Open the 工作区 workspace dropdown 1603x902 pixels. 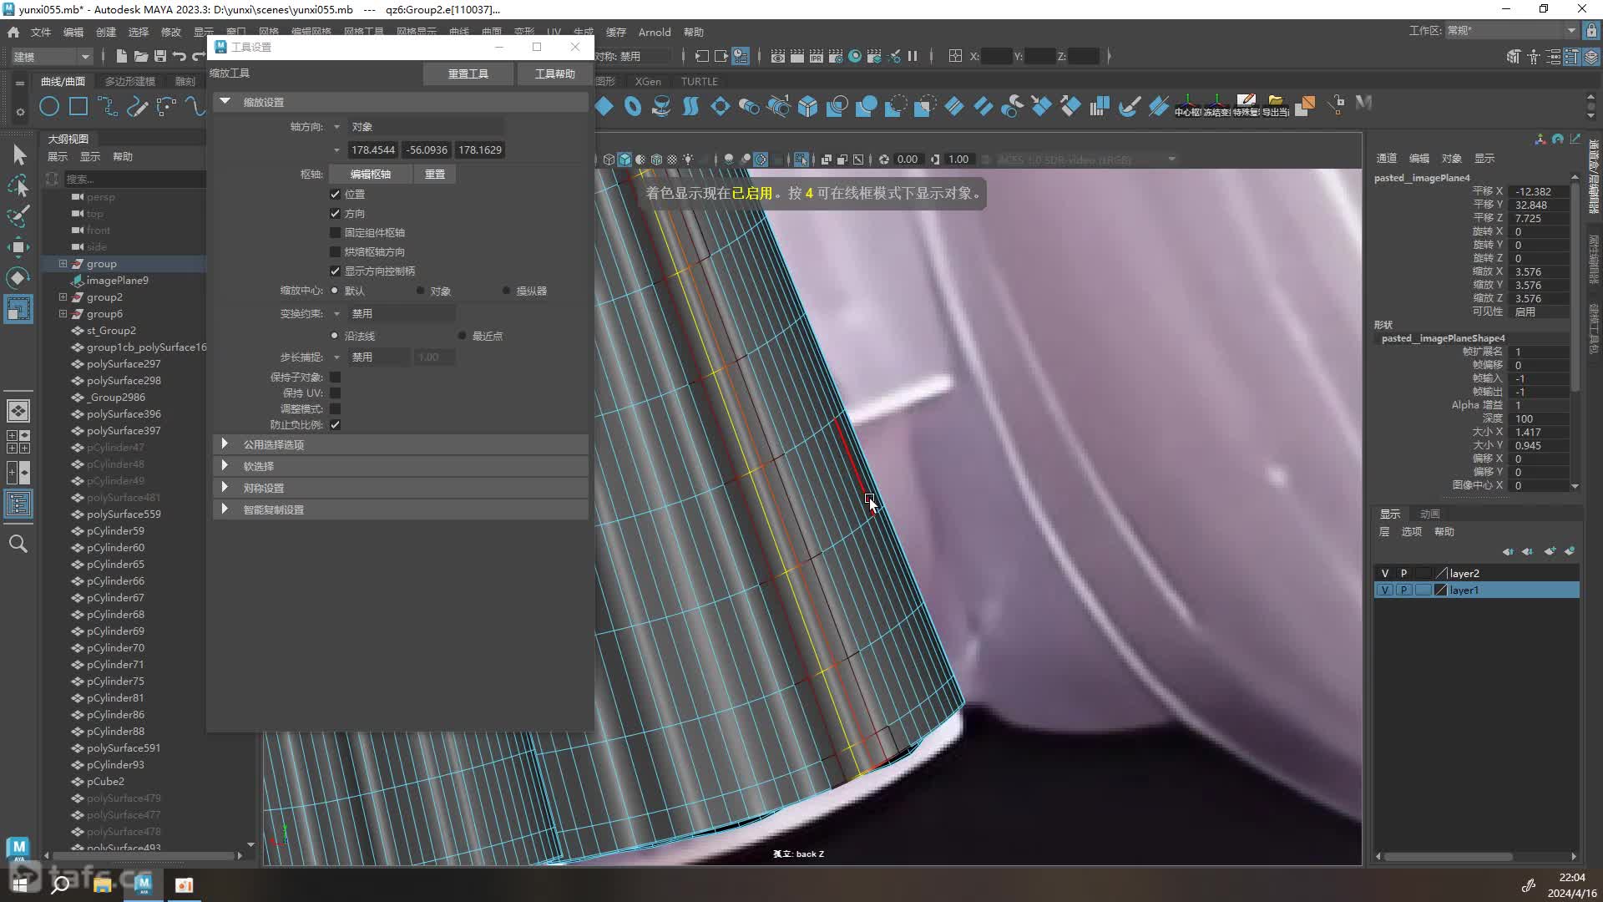[x=1511, y=30]
